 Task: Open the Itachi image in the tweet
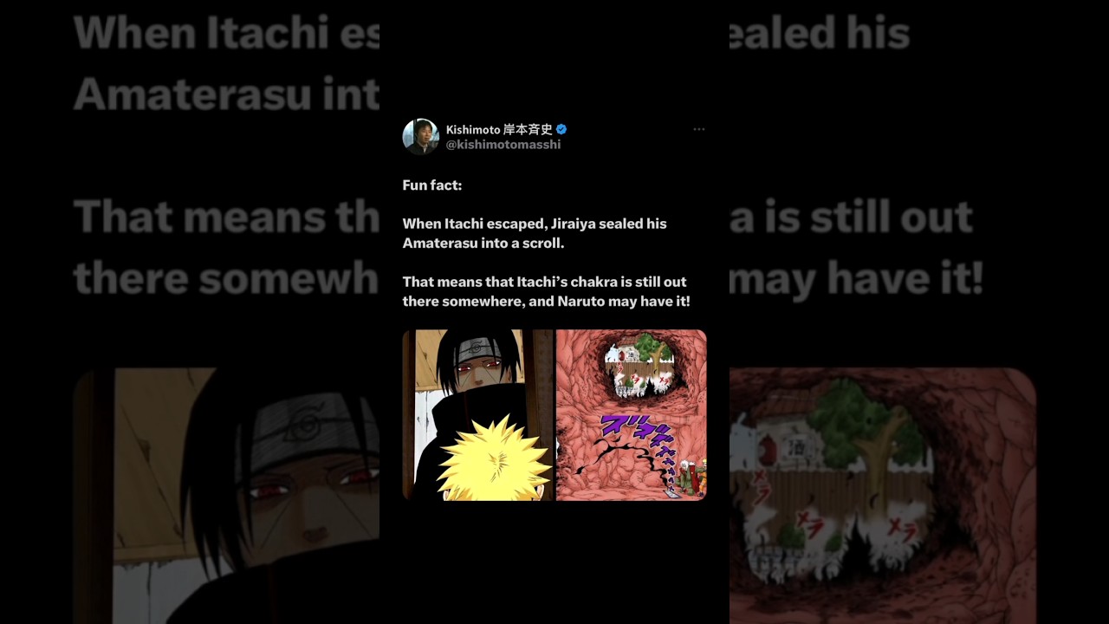[477, 415]
